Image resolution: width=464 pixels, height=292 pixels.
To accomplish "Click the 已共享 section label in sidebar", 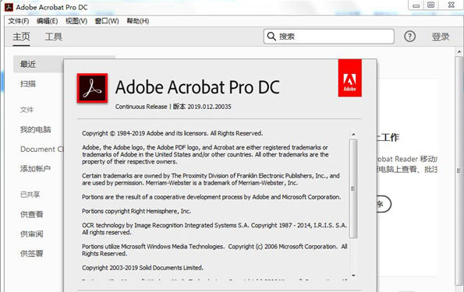I will coord(30,194).
